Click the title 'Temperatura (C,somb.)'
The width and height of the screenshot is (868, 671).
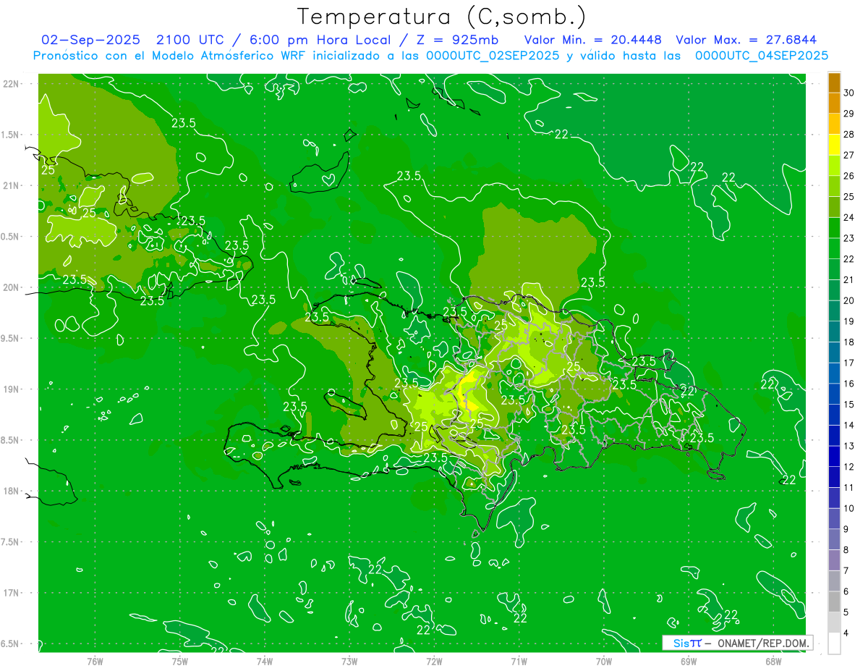click(x=441, y=17)
